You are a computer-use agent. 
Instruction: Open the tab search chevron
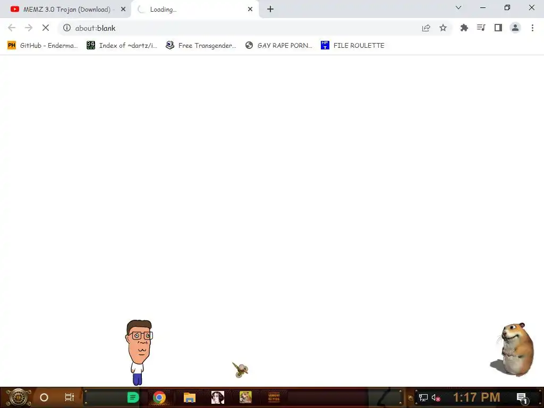point(458,7)
